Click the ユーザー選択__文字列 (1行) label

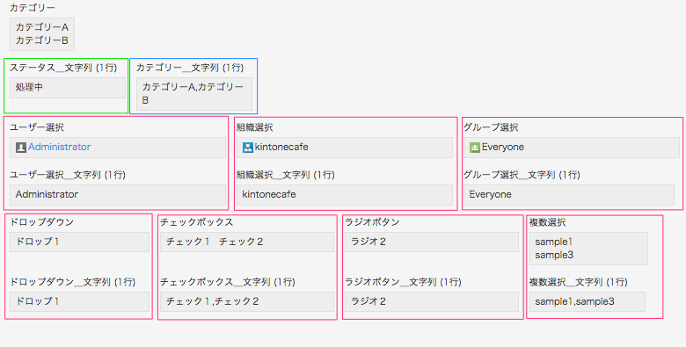coord(68,175)
